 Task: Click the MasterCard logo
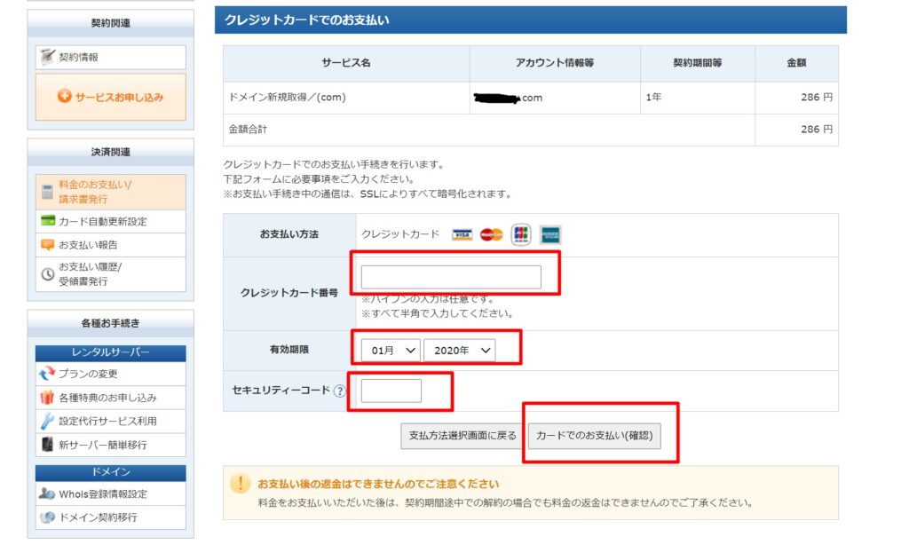(x=492, y=234)
